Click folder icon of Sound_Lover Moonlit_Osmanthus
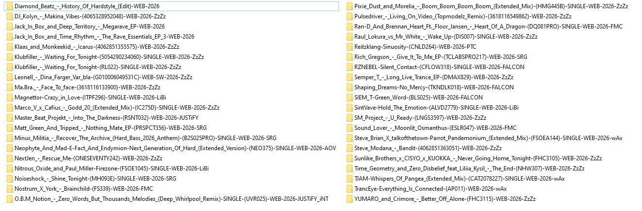Screen dimensions: 642x211 point(350,128)
